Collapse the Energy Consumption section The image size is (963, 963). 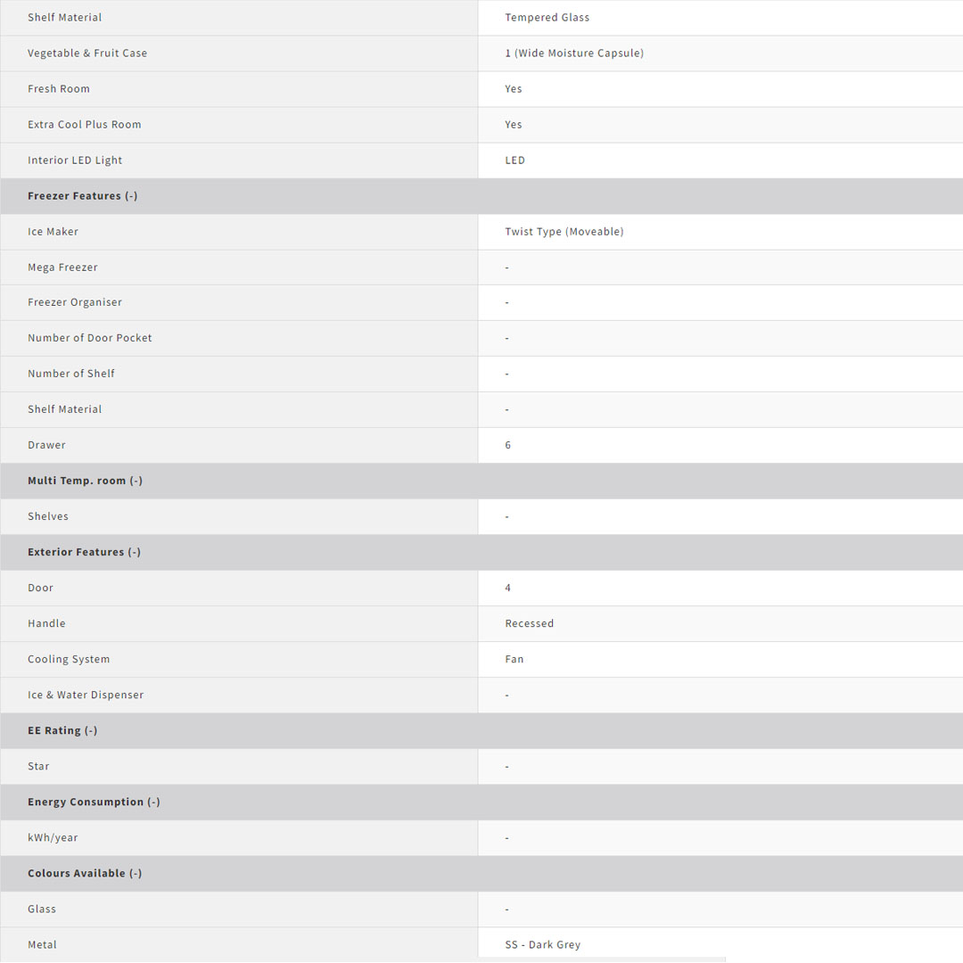coord(153,802)
